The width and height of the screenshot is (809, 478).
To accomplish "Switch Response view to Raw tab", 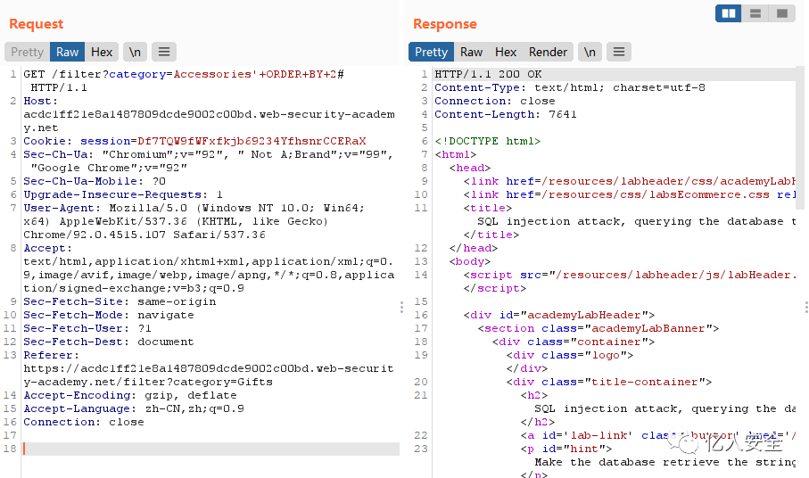I will pyautogui.click(x=471, y=52).
